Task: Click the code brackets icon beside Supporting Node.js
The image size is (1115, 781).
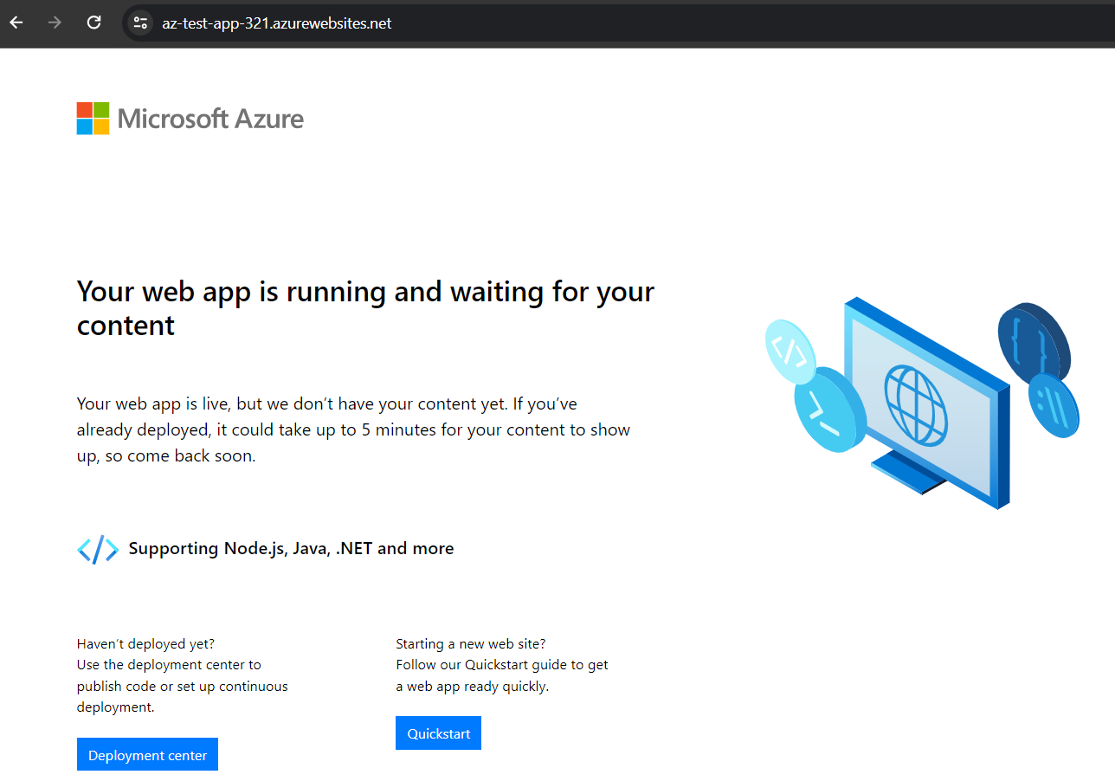Action: click(x=98, y=549)
